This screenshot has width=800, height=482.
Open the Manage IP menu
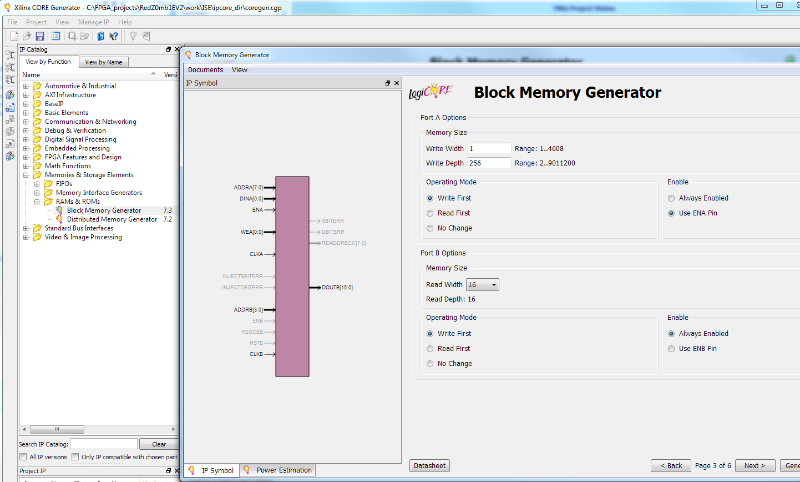tap(94, 22)
